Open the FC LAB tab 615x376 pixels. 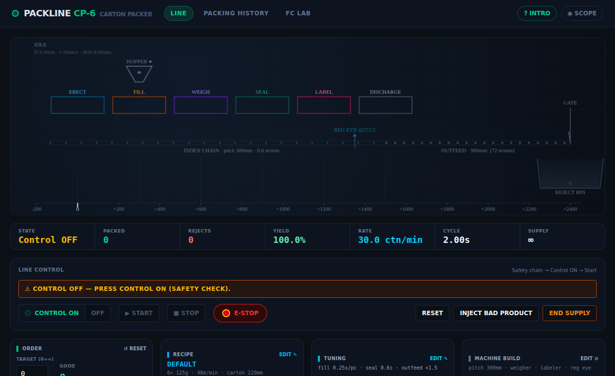point(298,13)
